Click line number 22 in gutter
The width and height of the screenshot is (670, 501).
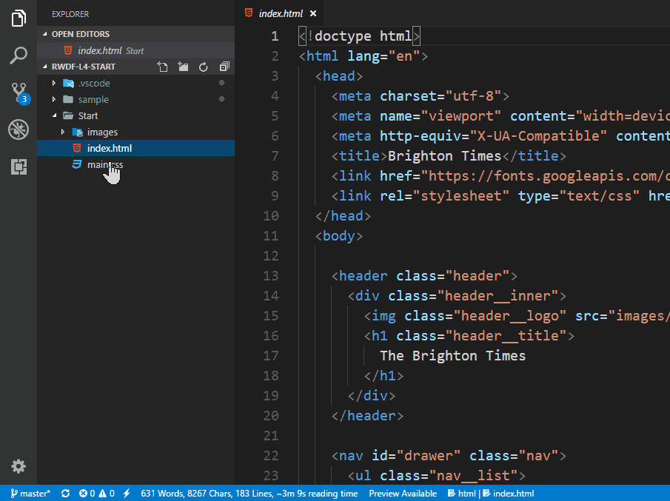(270, 456)
